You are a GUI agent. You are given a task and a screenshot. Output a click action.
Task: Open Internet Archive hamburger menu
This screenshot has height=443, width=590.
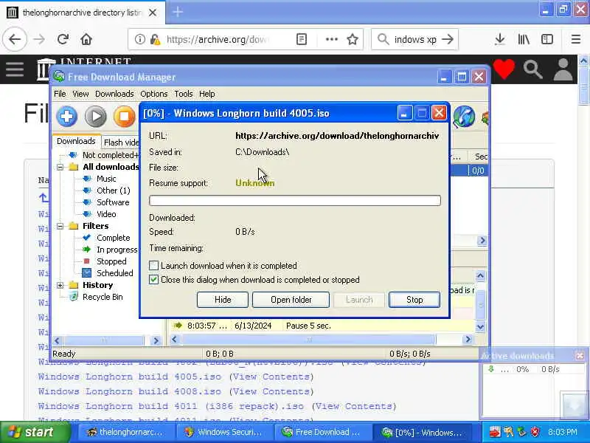pyautogui.click(x=15, y=69)
